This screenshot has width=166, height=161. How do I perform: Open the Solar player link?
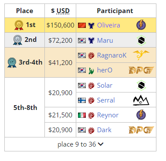105,86
